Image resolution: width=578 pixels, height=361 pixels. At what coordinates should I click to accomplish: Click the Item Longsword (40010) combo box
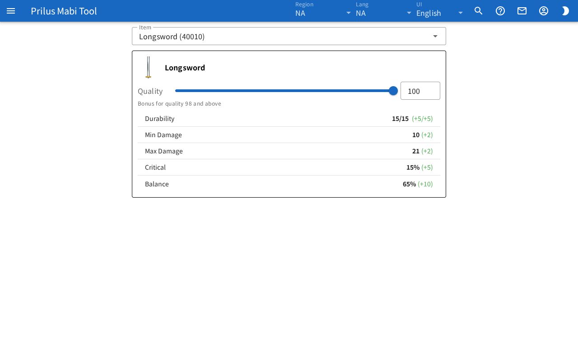pos(289,36)
